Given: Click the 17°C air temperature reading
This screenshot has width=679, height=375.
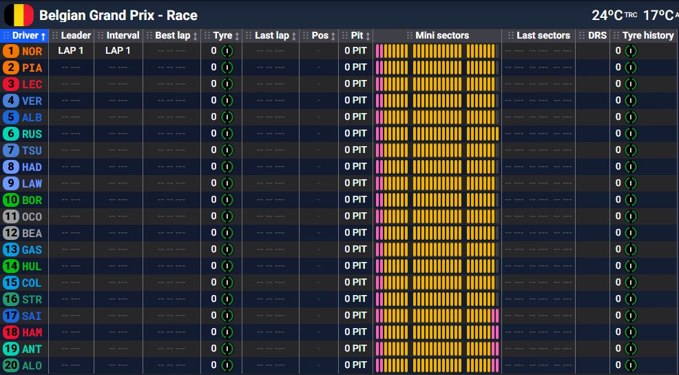Looking at the screenshot, I should point(658,15).
